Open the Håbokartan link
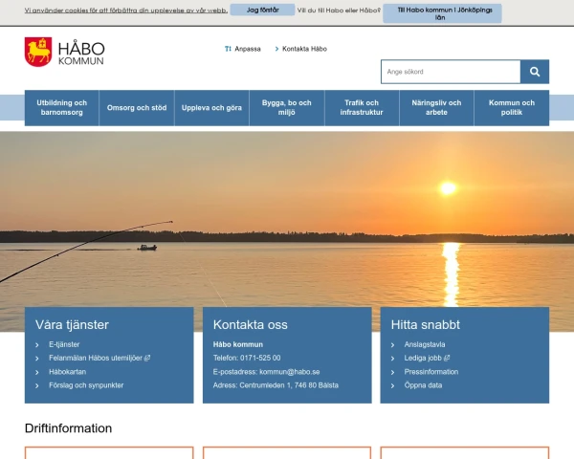This screenshot has width=574, height=459. (x=68, y=371)
